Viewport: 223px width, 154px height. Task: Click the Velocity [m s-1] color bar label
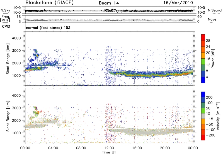click(x=218, y=116)
